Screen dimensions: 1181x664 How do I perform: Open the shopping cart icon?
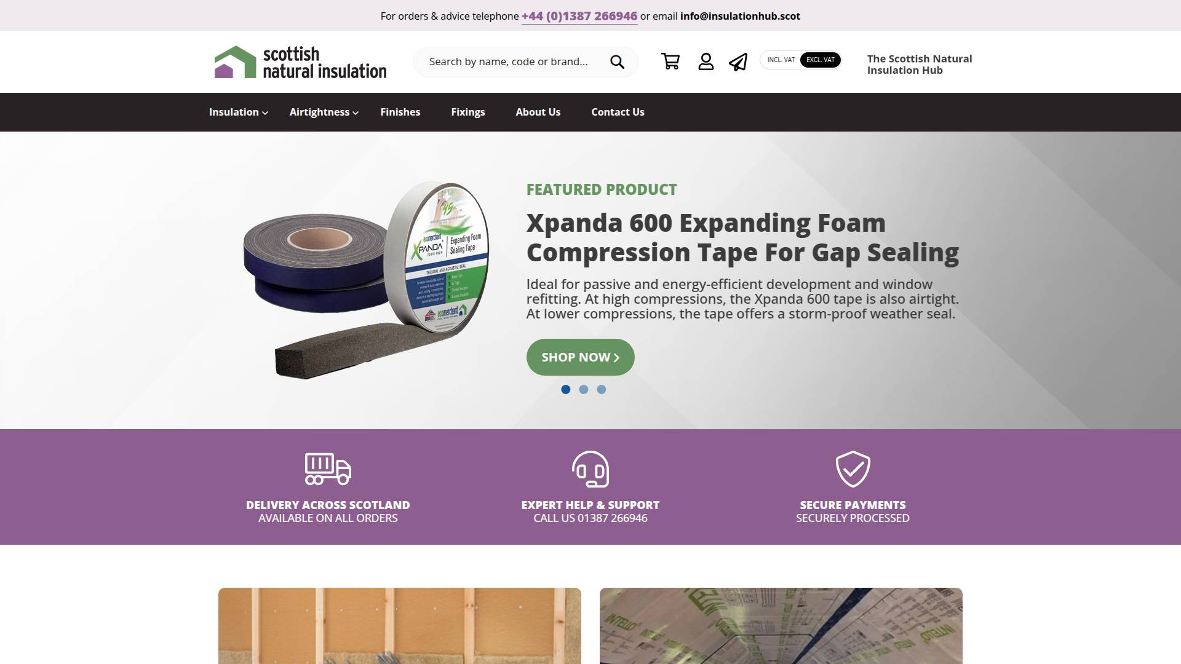(x=670, y=61)
